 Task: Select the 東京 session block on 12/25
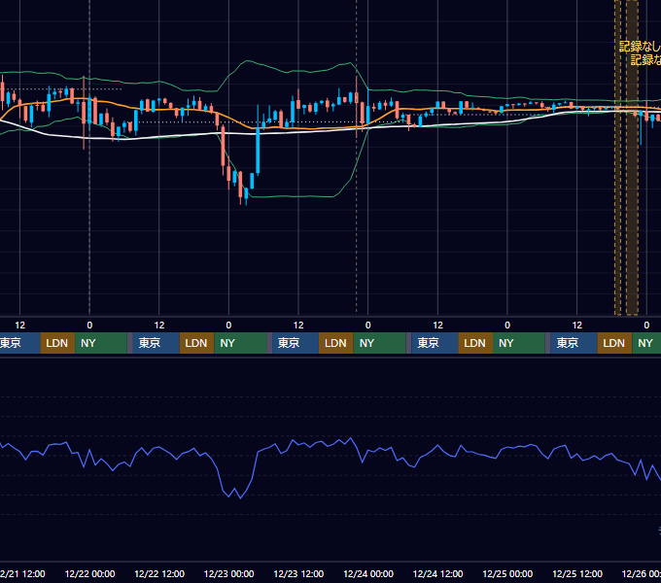tap(574, 343)
